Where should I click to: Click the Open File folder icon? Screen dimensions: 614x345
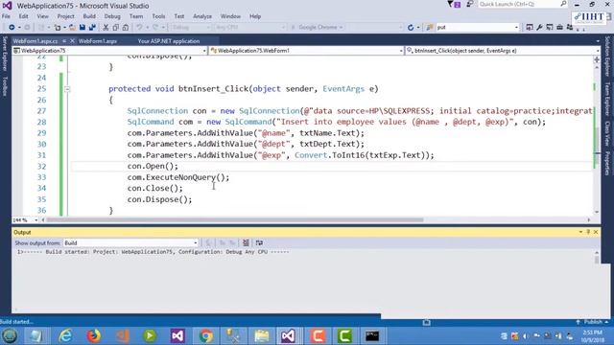(x=73, y=28)
